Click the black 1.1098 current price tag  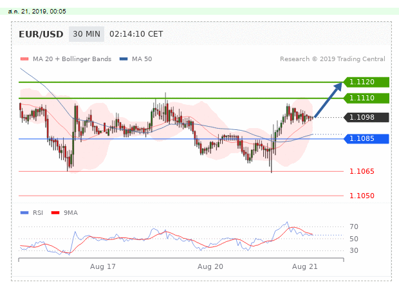[x=366, y=117]
